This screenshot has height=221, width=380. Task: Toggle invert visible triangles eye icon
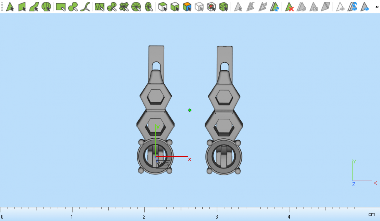click(x=352, y=7)
